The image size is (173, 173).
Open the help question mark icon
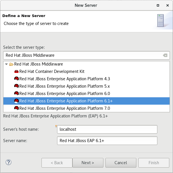click(9, 162)
